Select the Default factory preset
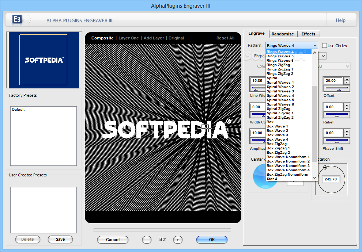The width and height of the screenshot is (362, 252). point(19,110)
